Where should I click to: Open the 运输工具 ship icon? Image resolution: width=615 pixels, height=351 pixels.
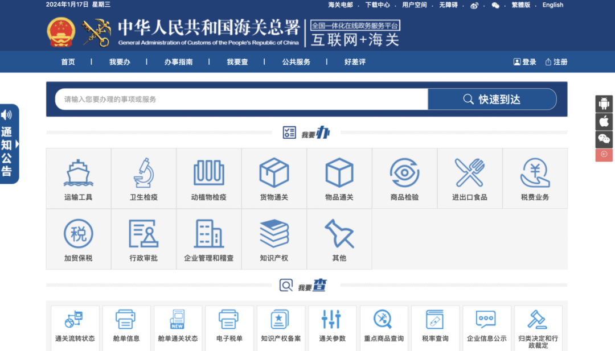(x=78, y=173)
